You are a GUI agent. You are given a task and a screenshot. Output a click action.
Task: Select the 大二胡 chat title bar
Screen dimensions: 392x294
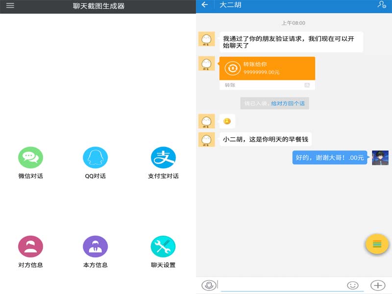(230, 6)
